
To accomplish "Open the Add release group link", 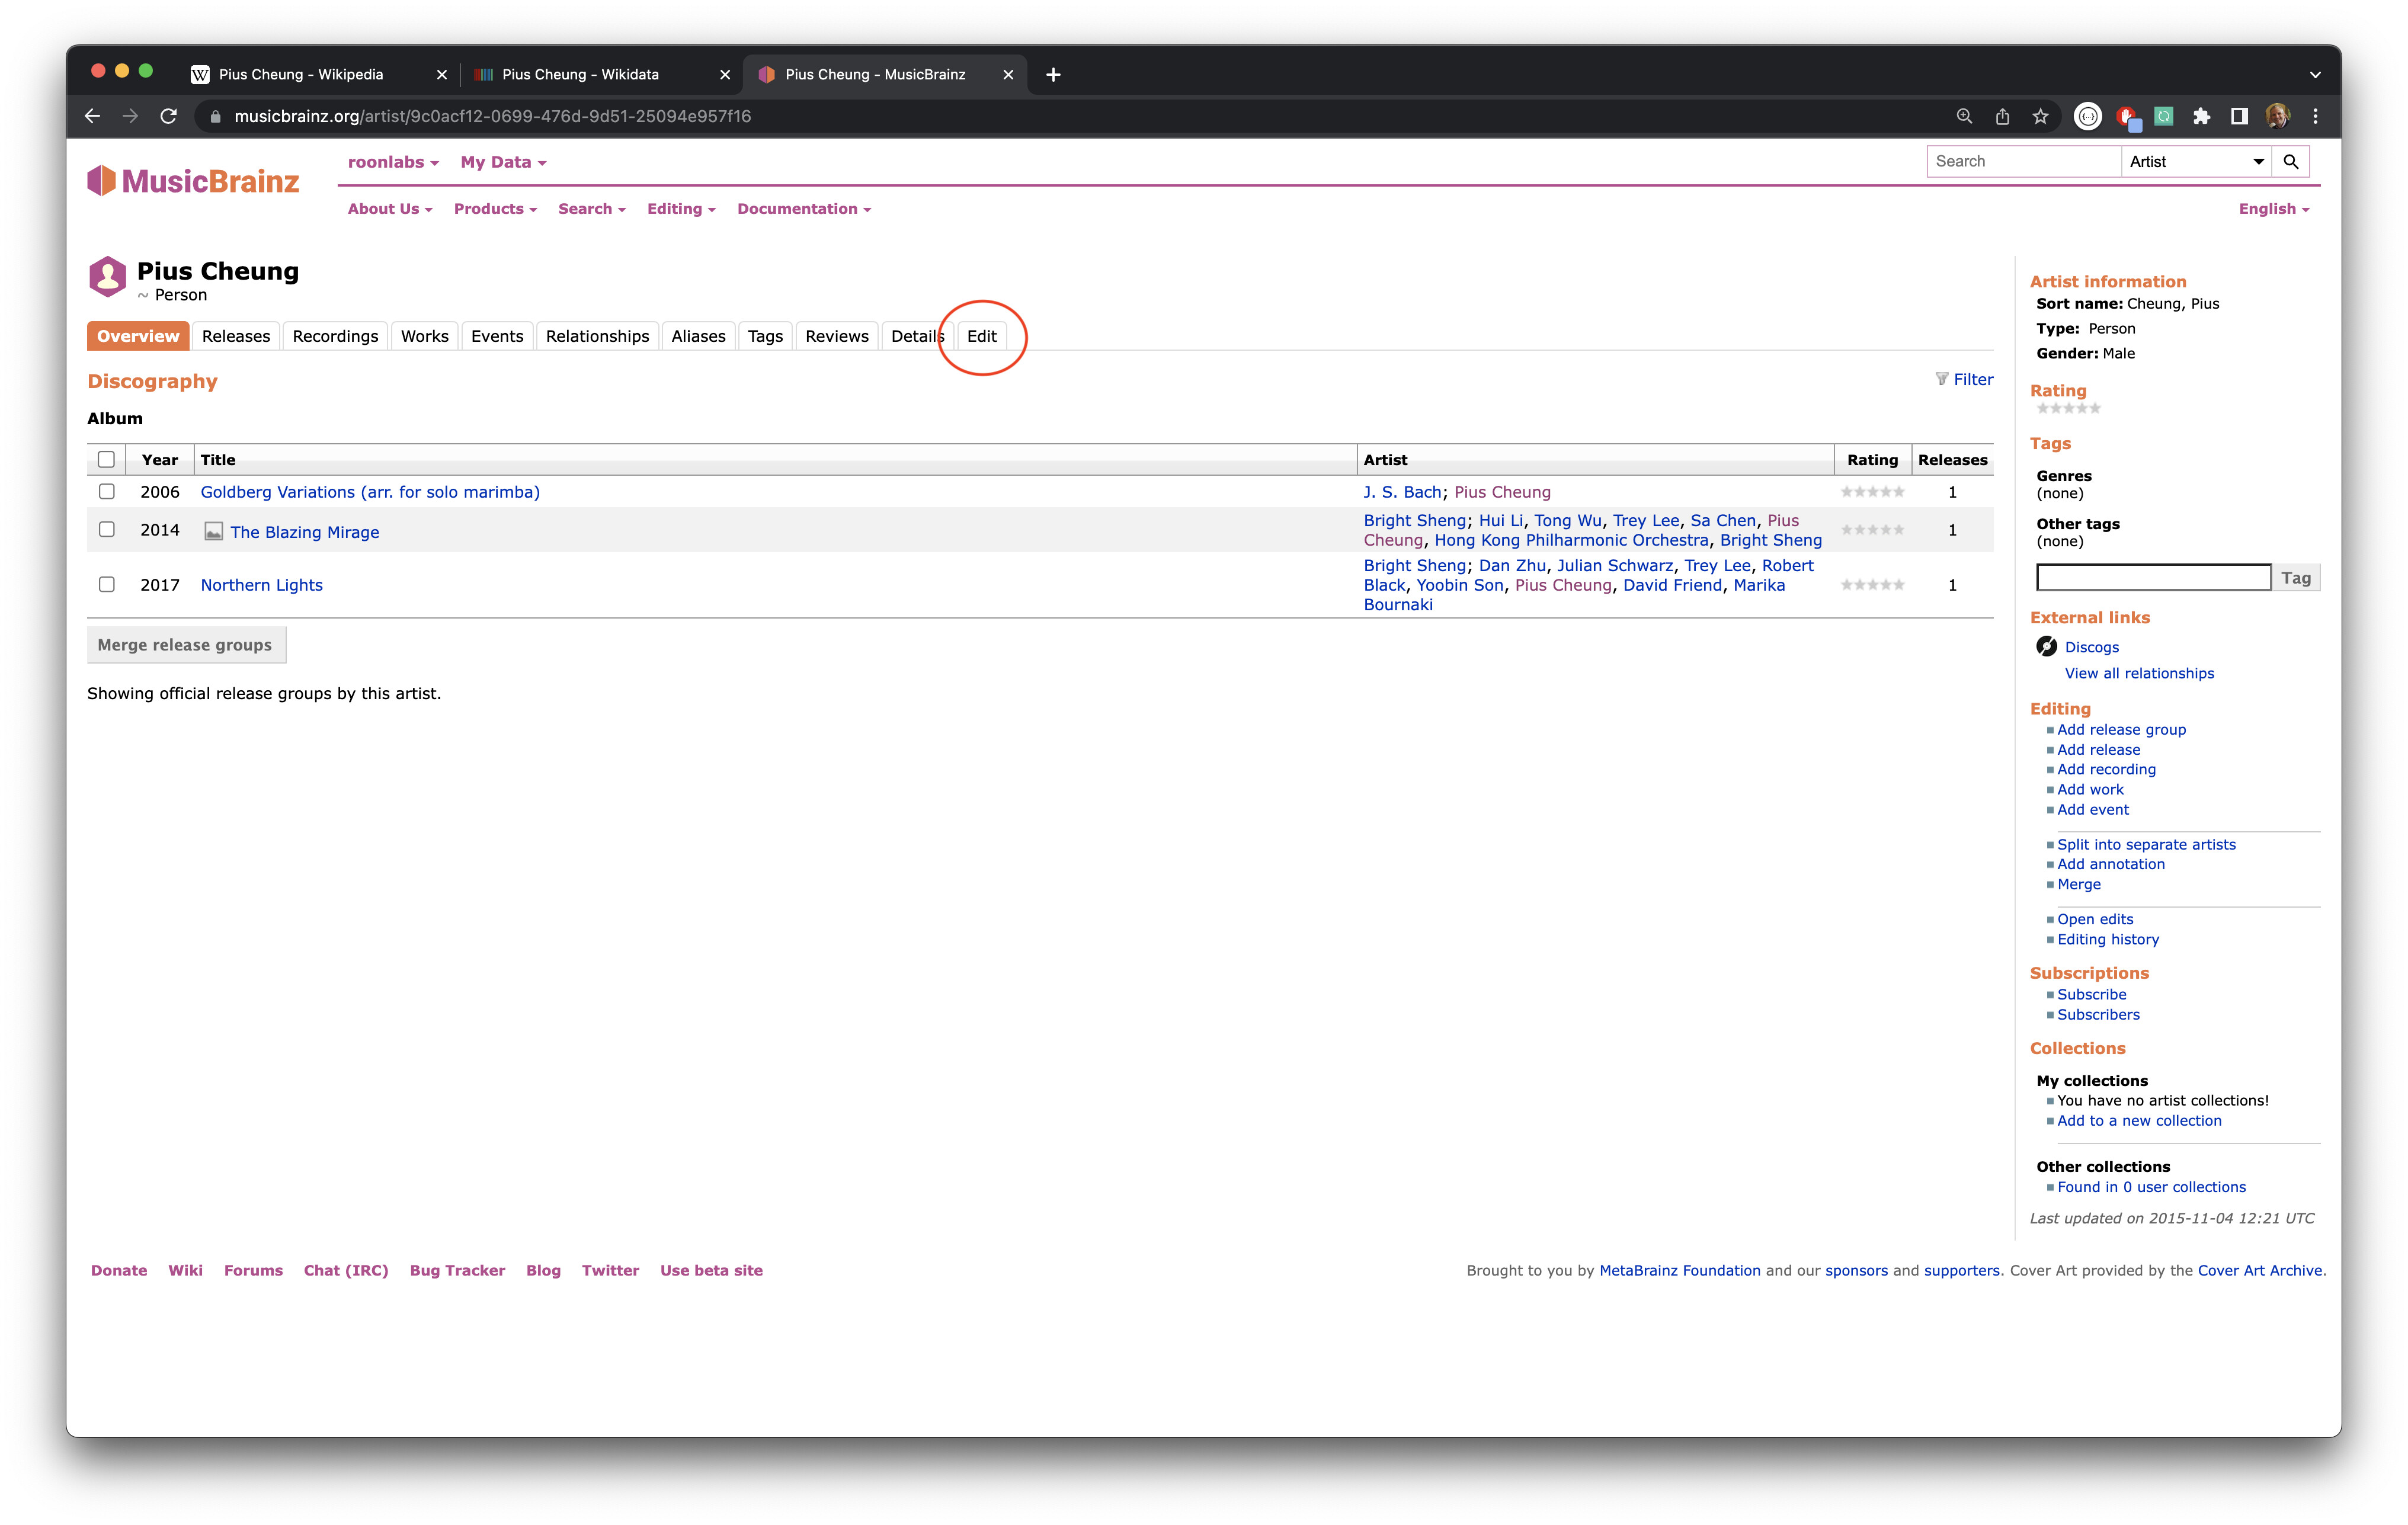I will [2121, 730].
